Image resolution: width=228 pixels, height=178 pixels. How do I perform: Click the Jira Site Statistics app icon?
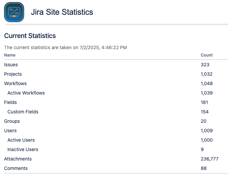[x=14, y=12]
